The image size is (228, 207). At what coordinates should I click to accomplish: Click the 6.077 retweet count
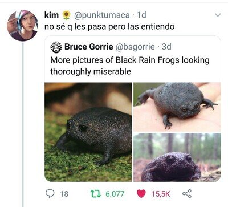[115, 194]
